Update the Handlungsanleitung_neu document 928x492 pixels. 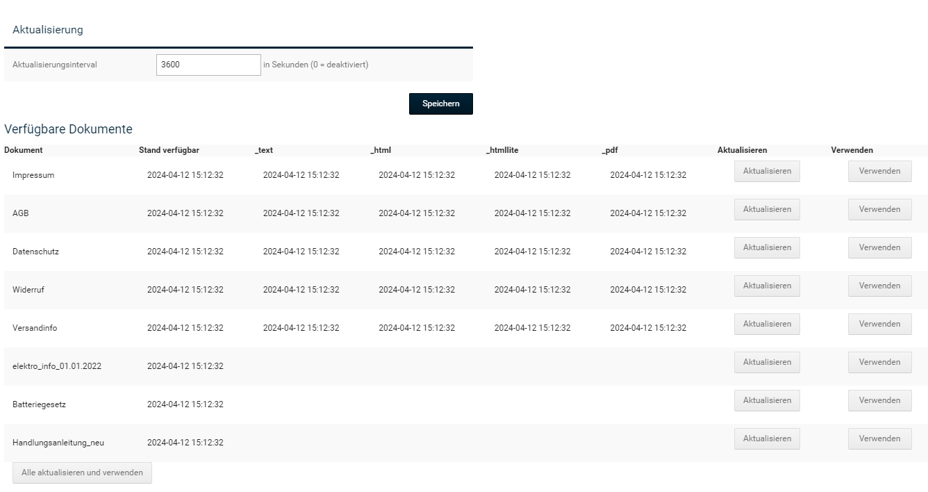pyautogui.click(x=767, y=438)
